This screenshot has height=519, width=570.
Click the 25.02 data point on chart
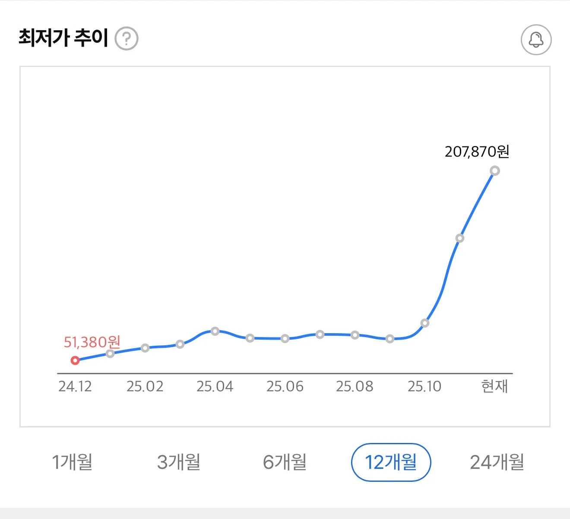tap(145, 348)
